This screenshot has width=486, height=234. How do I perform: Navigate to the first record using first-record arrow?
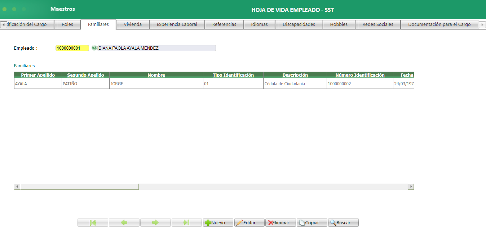(93, 222)
